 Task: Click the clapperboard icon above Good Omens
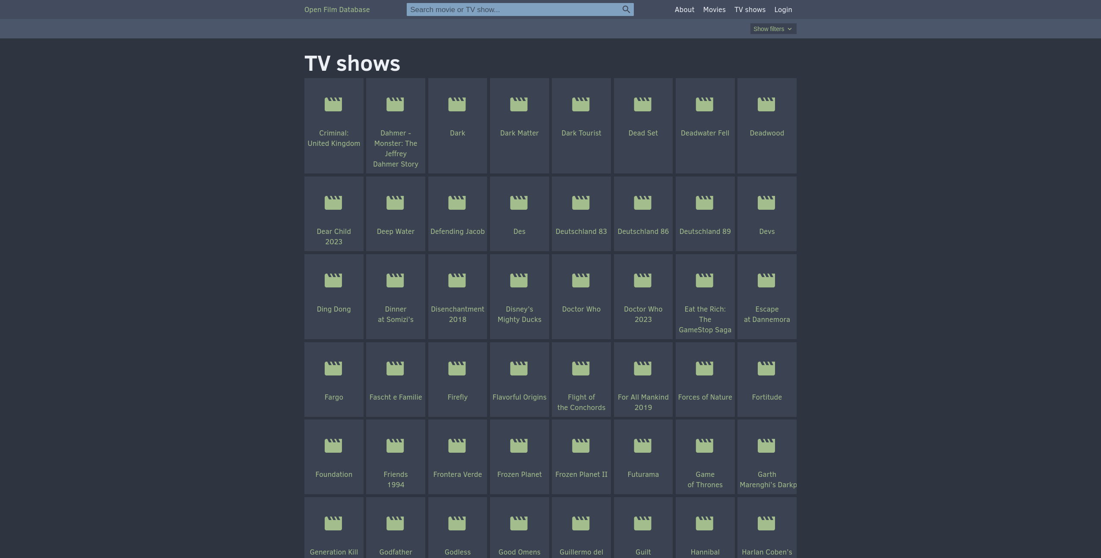(519, 523)
